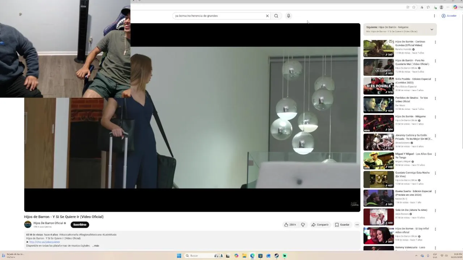This screenshot has width=463, height=260.
Task: Open Hijos De Barrón Niégame video title
Action: [411, 117]
